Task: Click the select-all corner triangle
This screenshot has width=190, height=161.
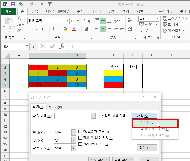Action: tap(7, 55)
